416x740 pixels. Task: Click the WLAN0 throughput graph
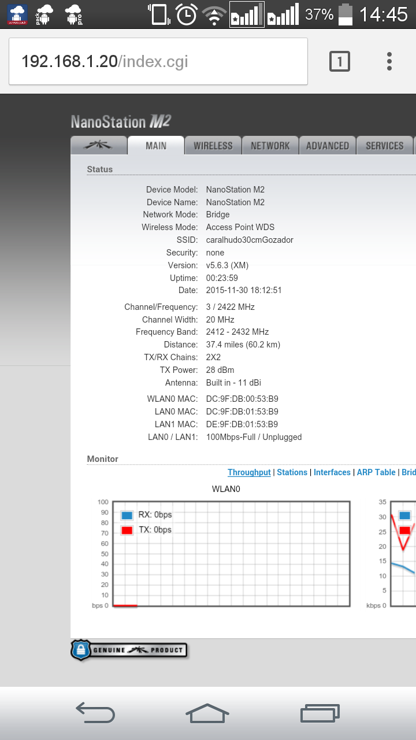point(231,554)
